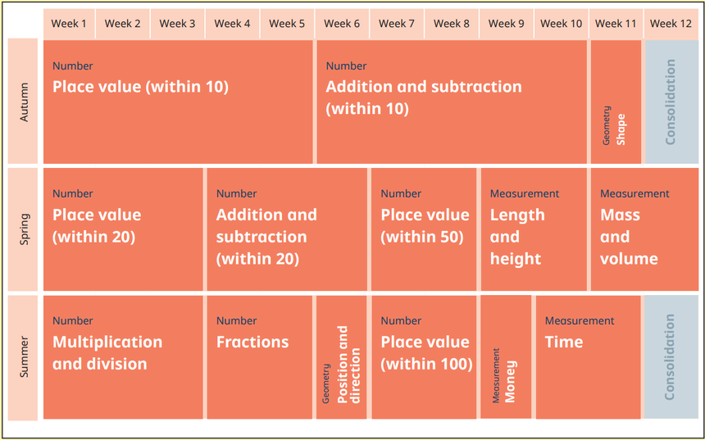This screenshot has height=440, width=705.
Task: Click the Measurement Money block
Action: pyautogui.click(x=506, y=357)
